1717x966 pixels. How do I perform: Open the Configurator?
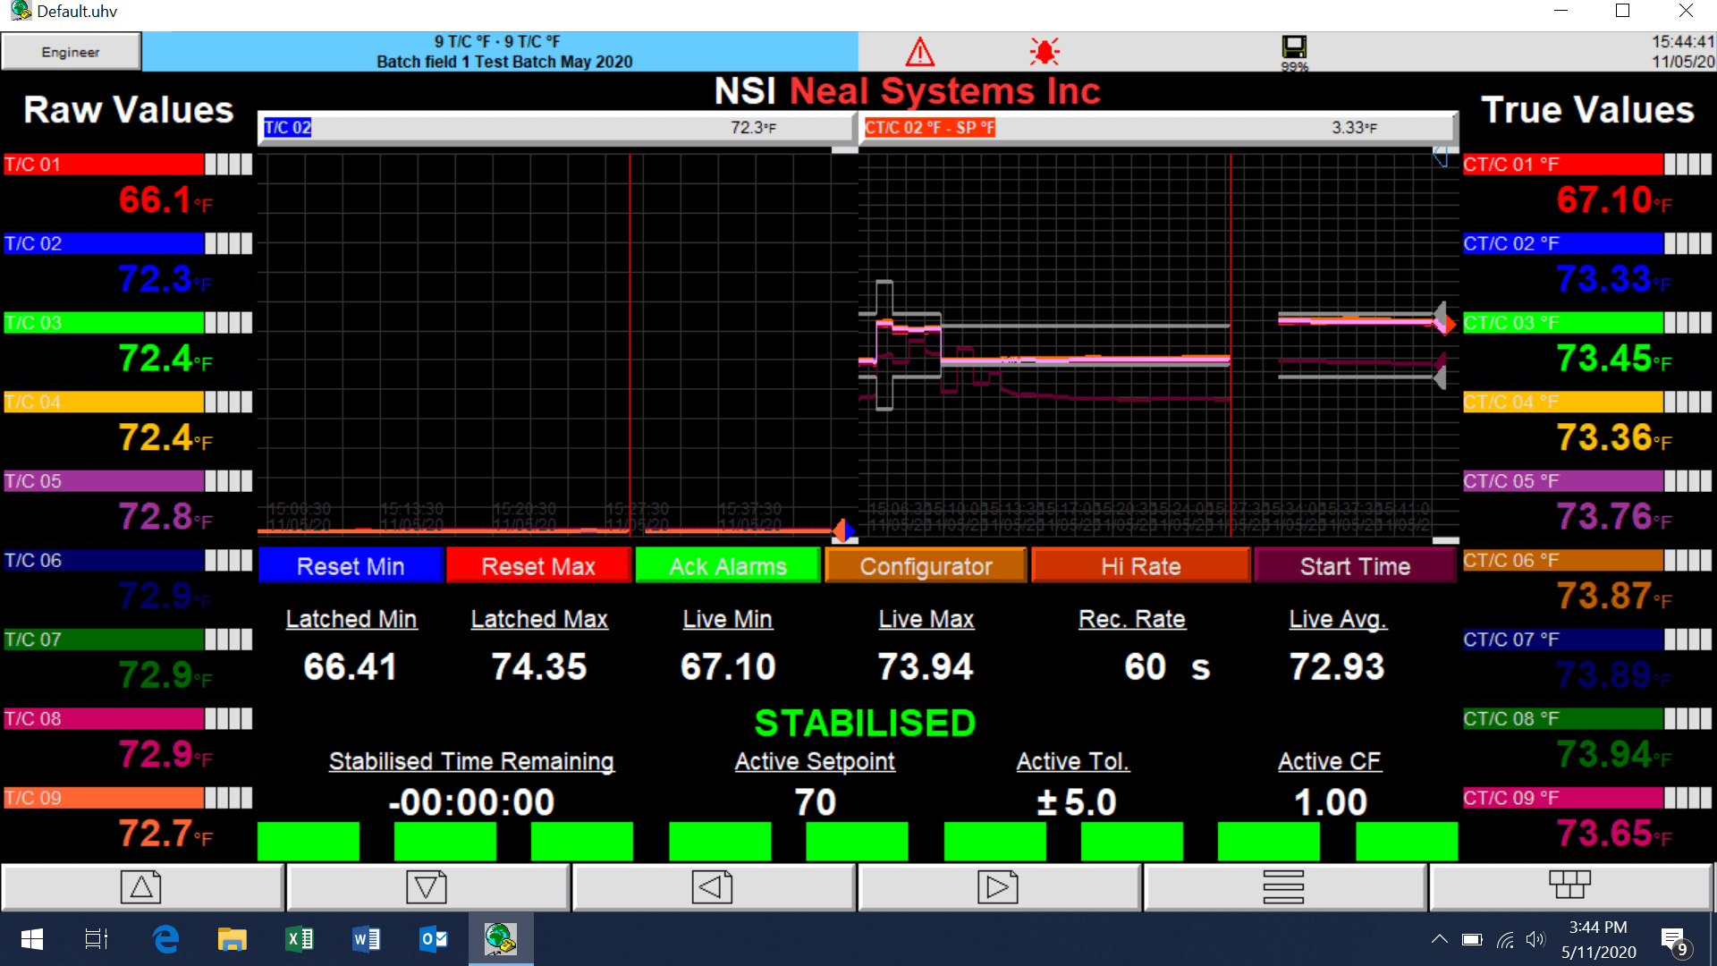coord(926,566)
